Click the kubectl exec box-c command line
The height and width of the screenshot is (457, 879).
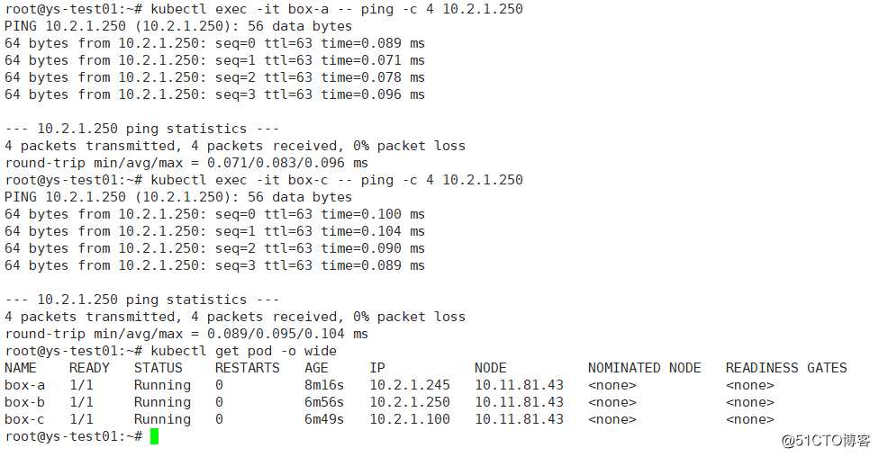(264, 180)
